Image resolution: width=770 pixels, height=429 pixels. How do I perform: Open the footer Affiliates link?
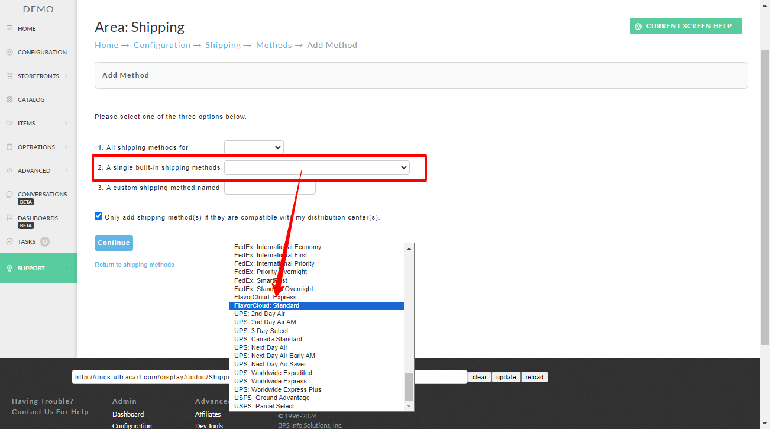point(208,414)
